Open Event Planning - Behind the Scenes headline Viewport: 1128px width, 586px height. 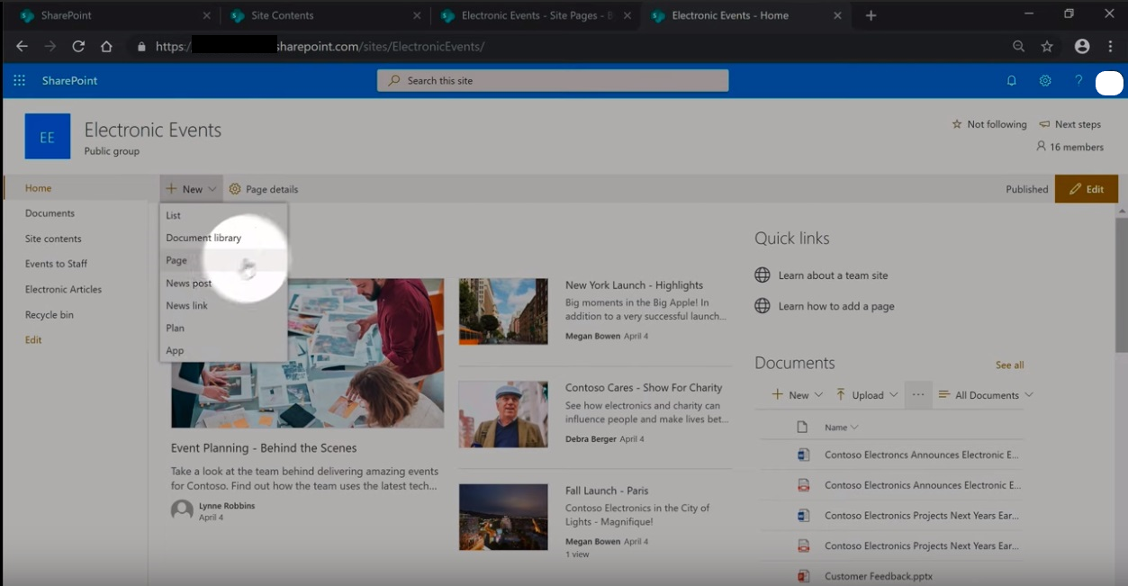coord(264,448)
